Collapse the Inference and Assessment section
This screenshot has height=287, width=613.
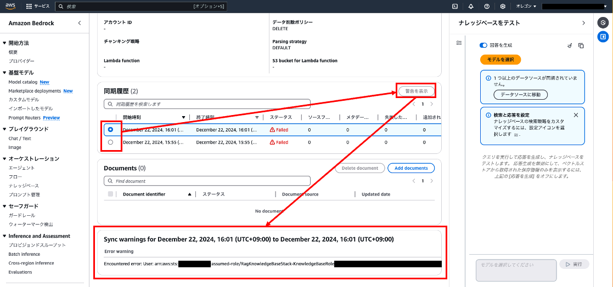(x=5, y=236)
